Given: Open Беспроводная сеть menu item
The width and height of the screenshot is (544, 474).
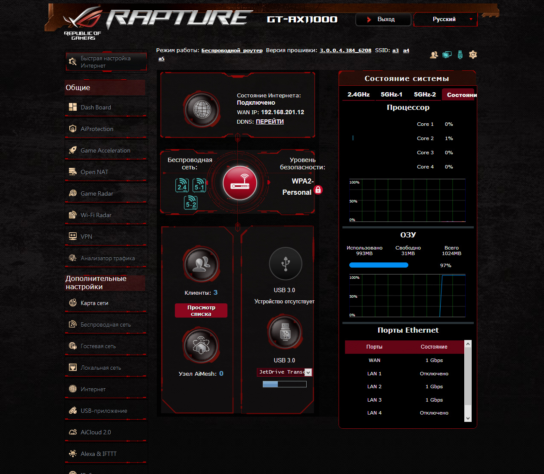Looking at the screenshot, I should 106,324.
